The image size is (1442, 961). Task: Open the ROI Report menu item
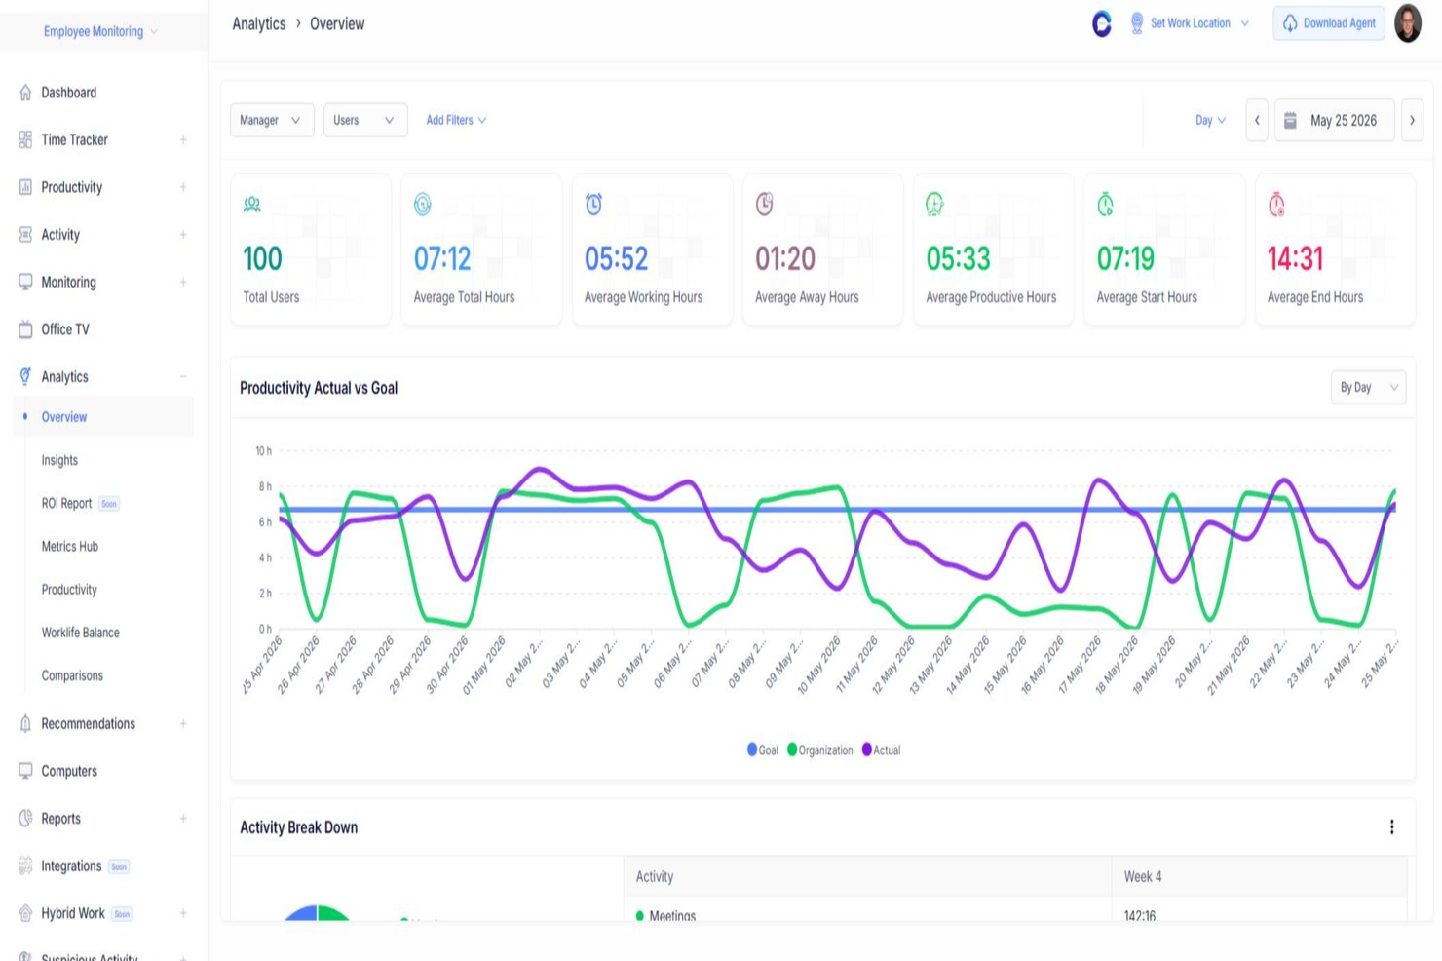[x=66, y=503]
